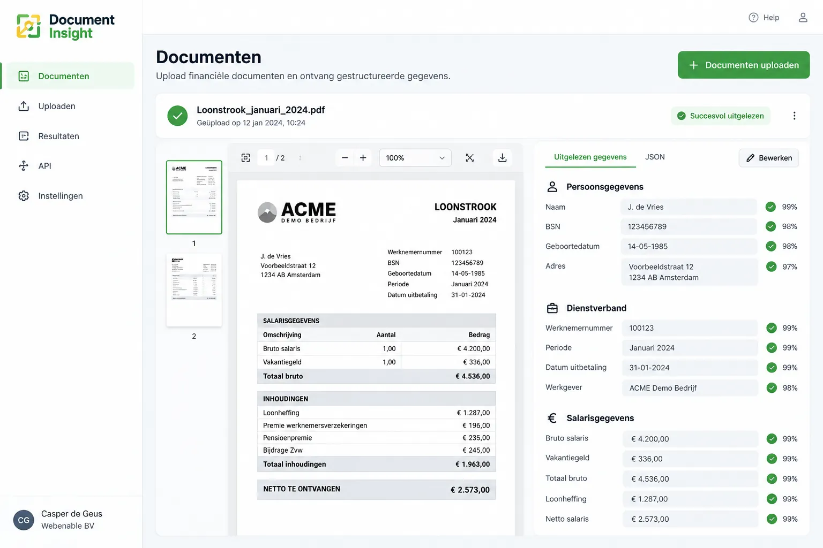823x548 pixels.
Task: Open Casper de Geus account entry
Action: [x=71, y=520]
